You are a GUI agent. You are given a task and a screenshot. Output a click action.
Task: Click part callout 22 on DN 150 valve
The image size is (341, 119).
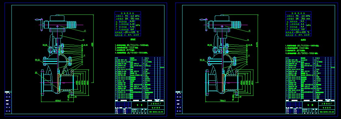tap(36, 73)
